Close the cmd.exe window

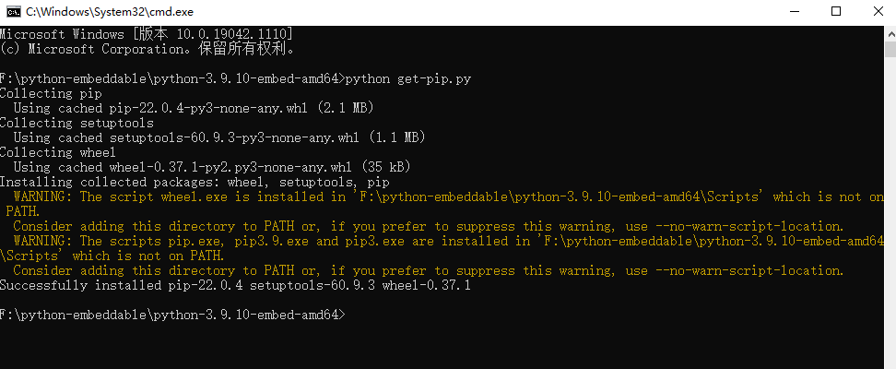pos(878,11)
